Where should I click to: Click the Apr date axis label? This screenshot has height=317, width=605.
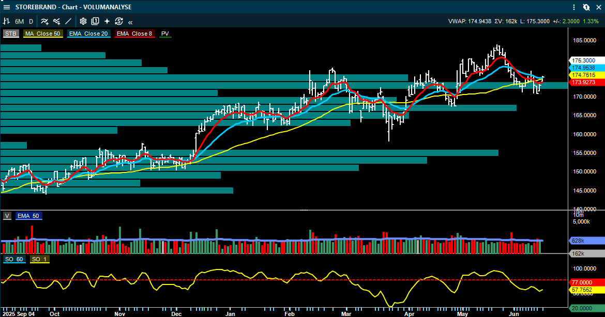pos(410,314)
